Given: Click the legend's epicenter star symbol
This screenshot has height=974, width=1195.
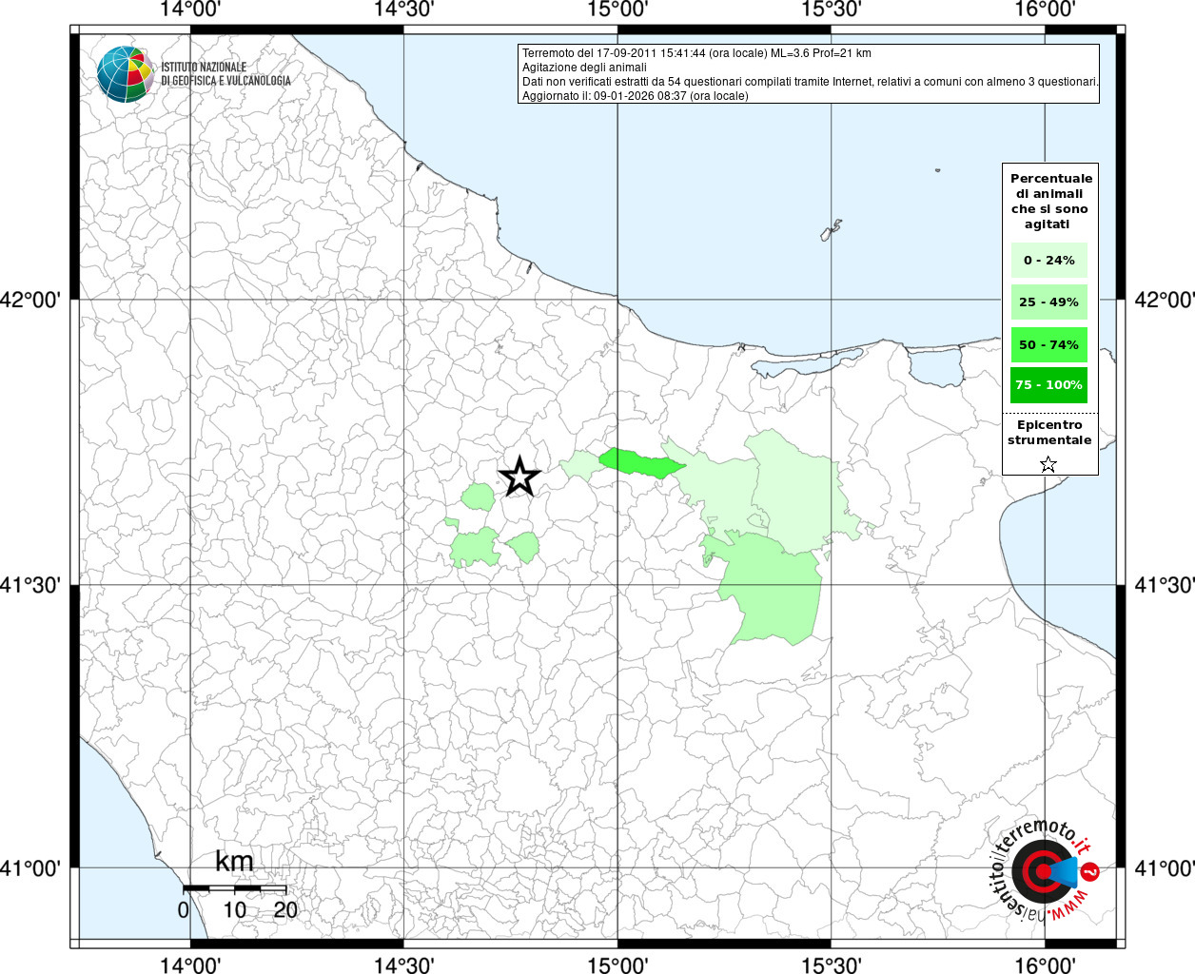Looking at the screenshot, I should click(1048, 464).
